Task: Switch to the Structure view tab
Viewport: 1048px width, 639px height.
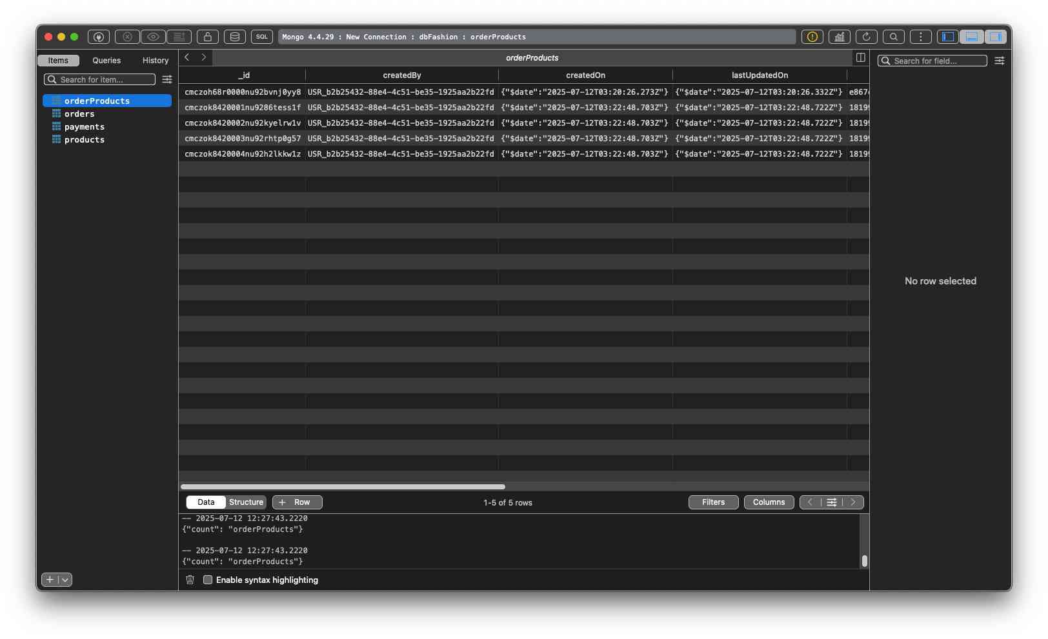Action: [246, 502]
